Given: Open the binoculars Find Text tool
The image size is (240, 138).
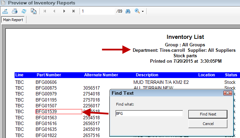Looking at the screenshot, I should coord(128,11).
